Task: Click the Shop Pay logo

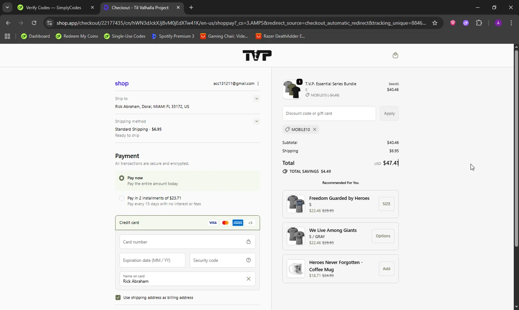Action: [x=122, y=84]
